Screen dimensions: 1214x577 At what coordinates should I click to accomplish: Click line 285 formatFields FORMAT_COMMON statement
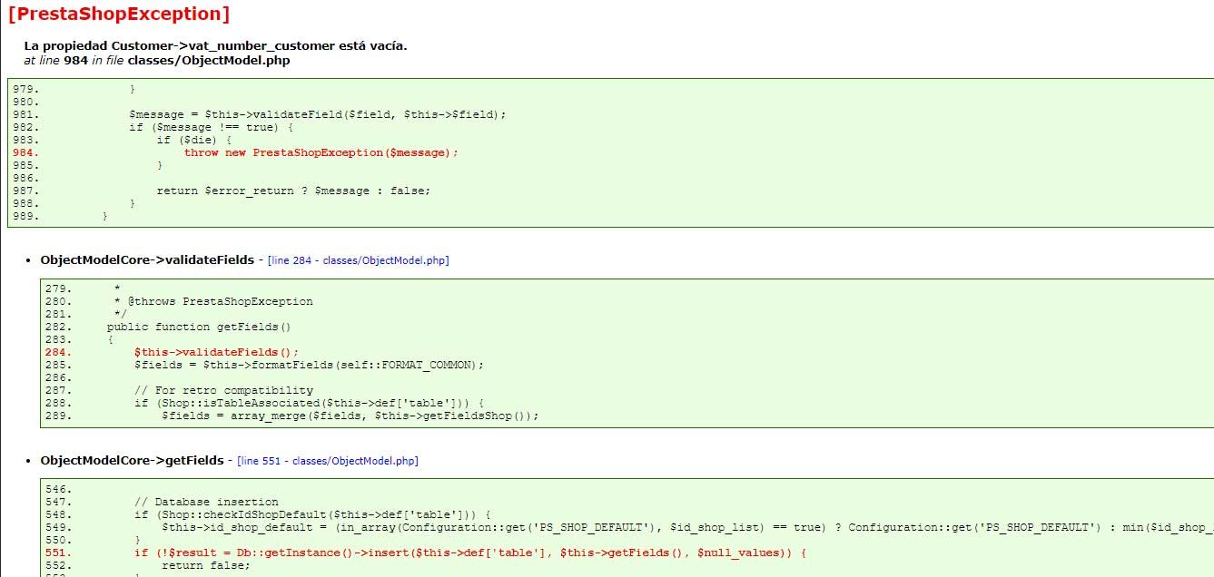(309, 365)
